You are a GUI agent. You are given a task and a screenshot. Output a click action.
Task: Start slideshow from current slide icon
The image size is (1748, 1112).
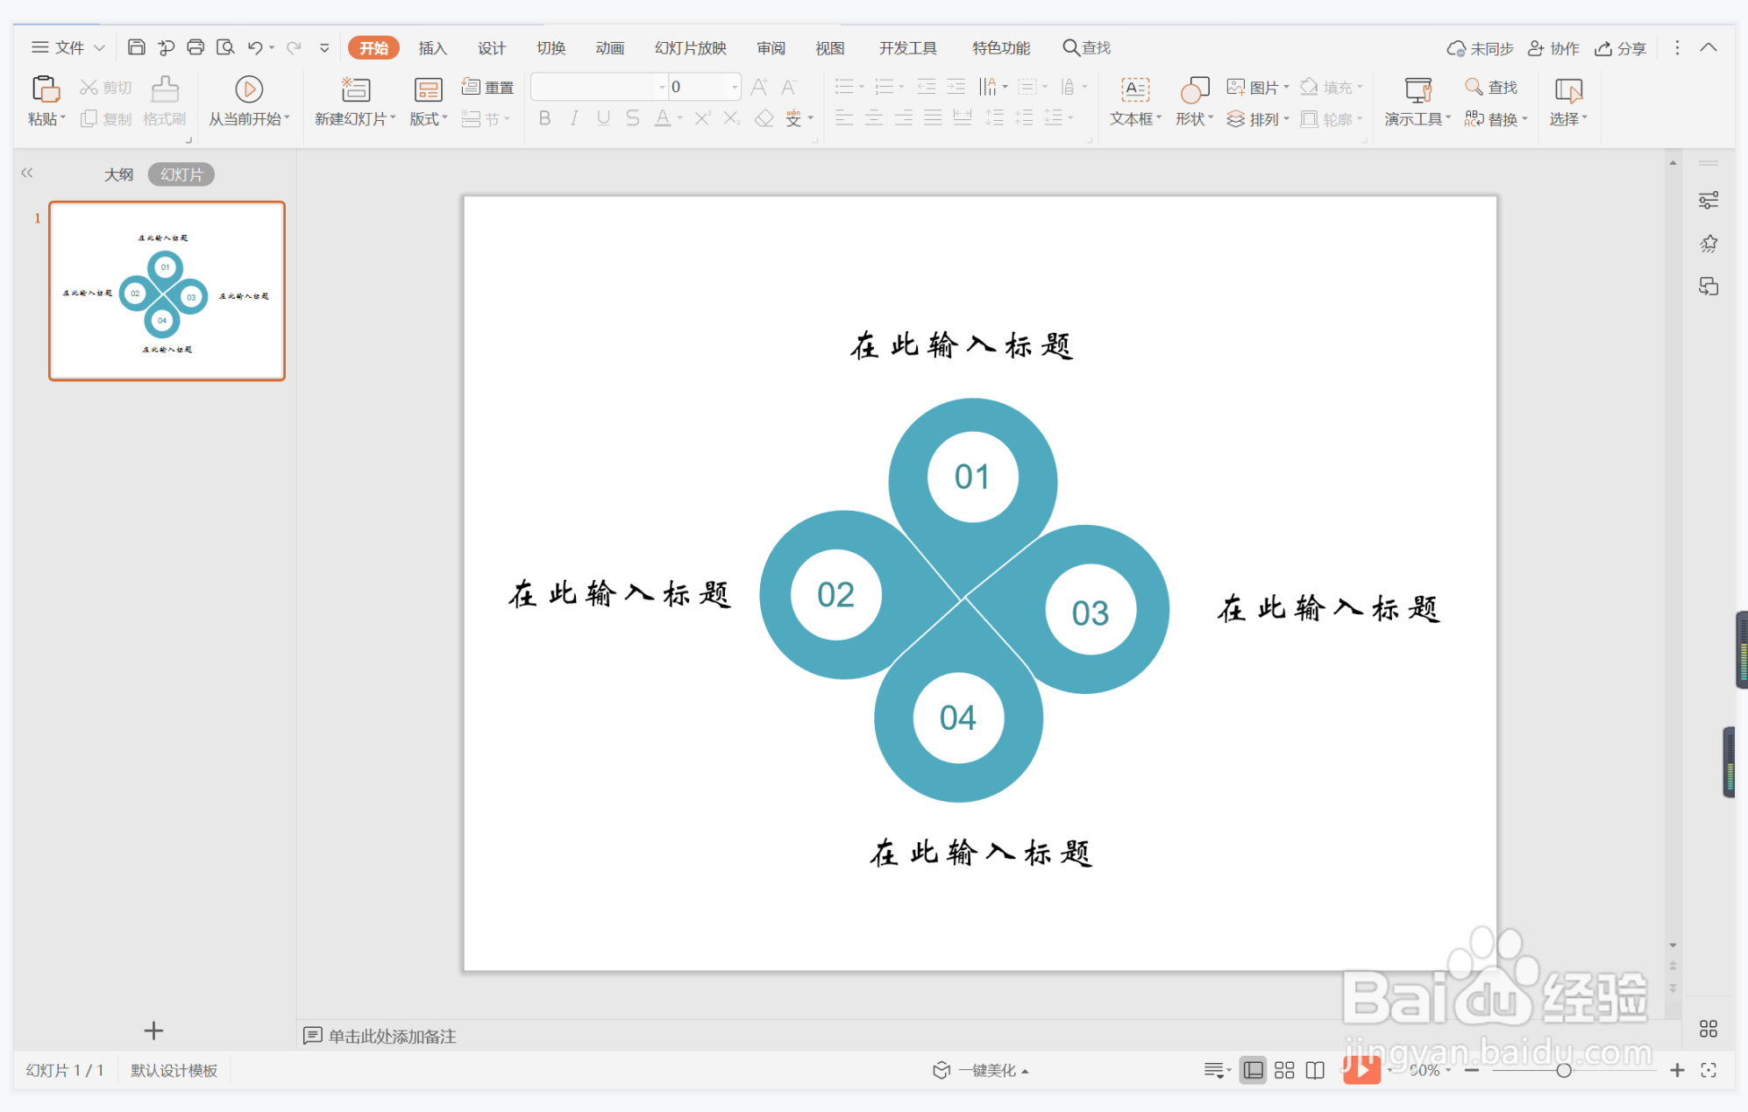click(x=249, y=89)
